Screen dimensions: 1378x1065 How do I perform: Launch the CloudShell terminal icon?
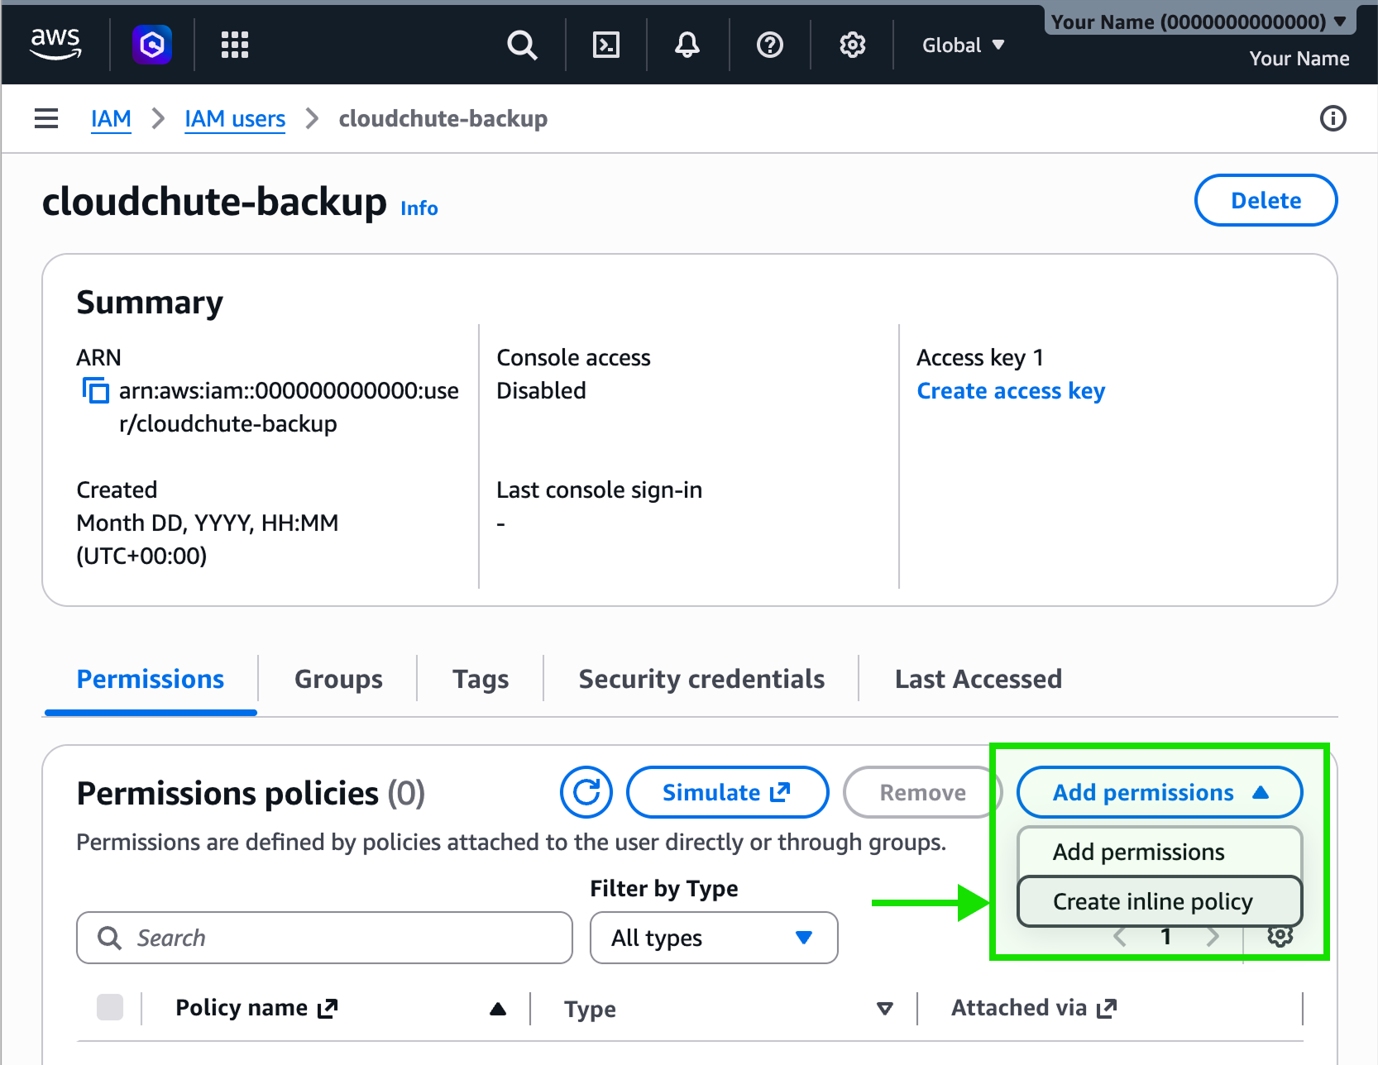606,45
